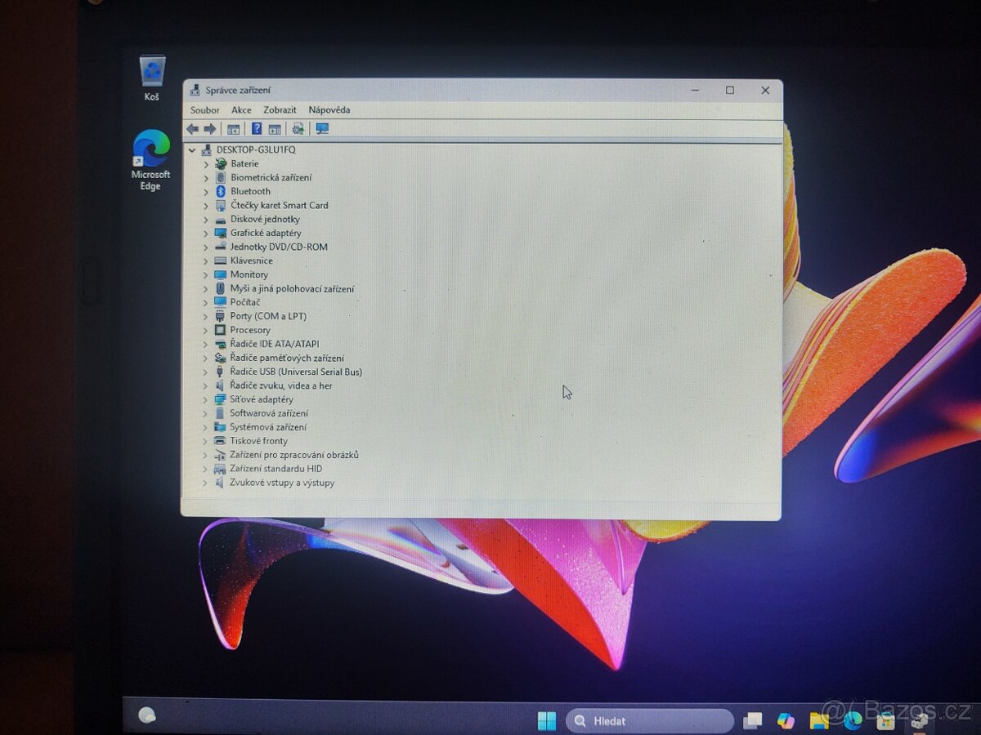Open Copilot from the taskbar

pos(785,722)
